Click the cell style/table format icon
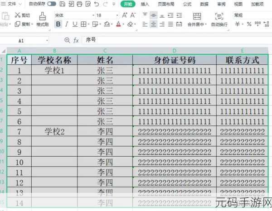This screenshot has width=272, height=211. click(x=95, y=24)
